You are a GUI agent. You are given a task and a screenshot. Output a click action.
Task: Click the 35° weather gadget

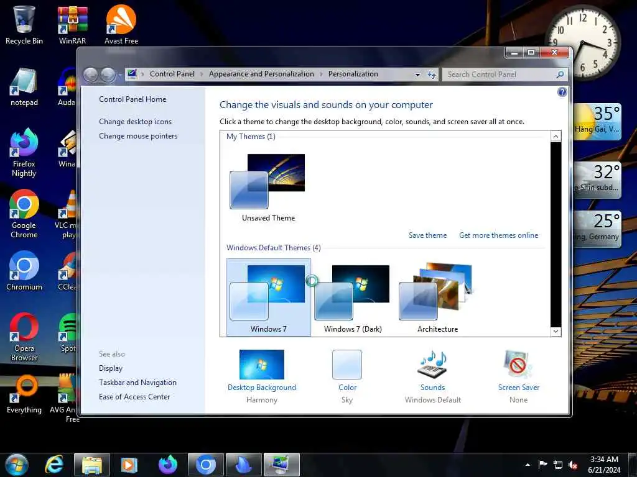(x=597, y=121)
